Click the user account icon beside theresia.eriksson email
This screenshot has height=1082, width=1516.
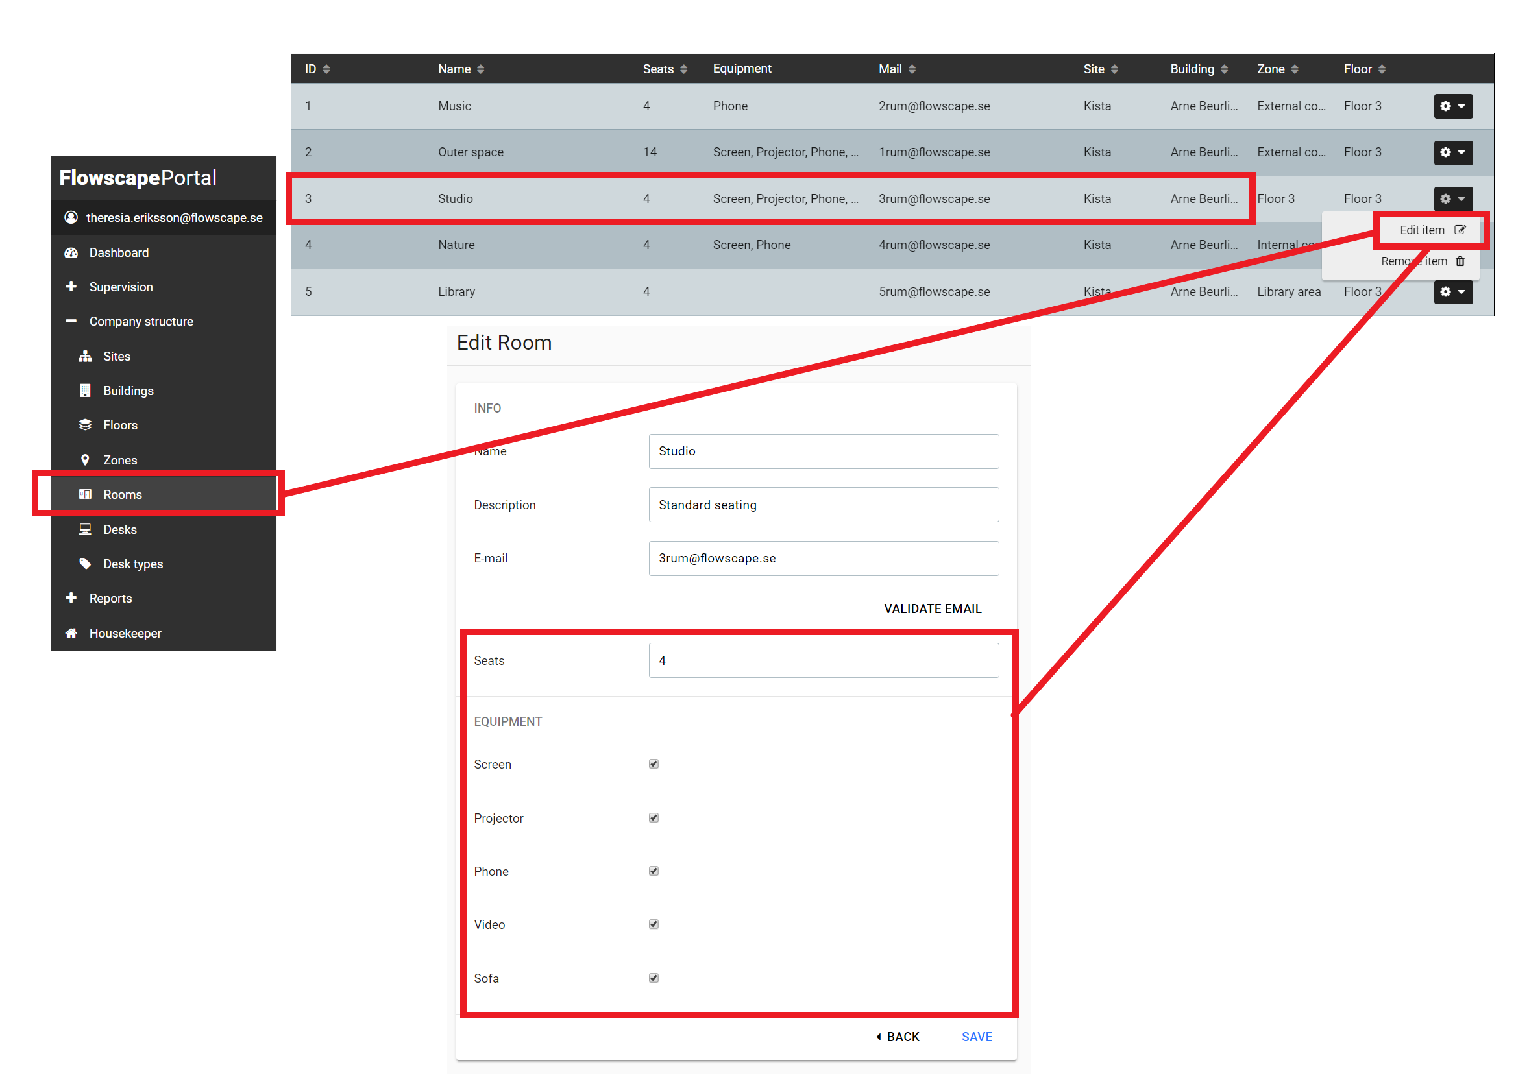click(71, 217)
